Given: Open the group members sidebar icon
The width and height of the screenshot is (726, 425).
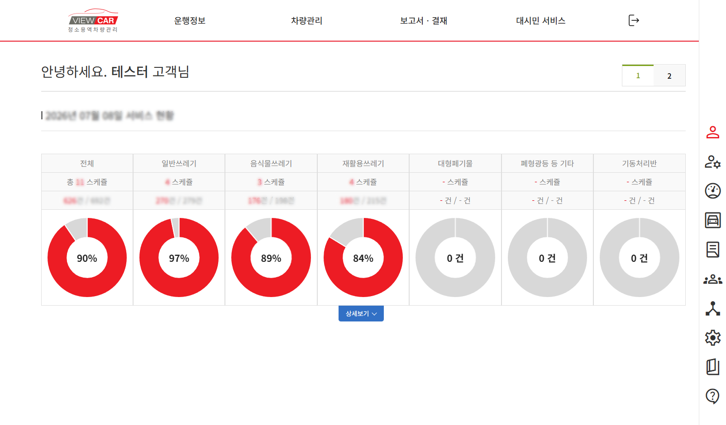Looking at the screenshot, I should 713,279.
